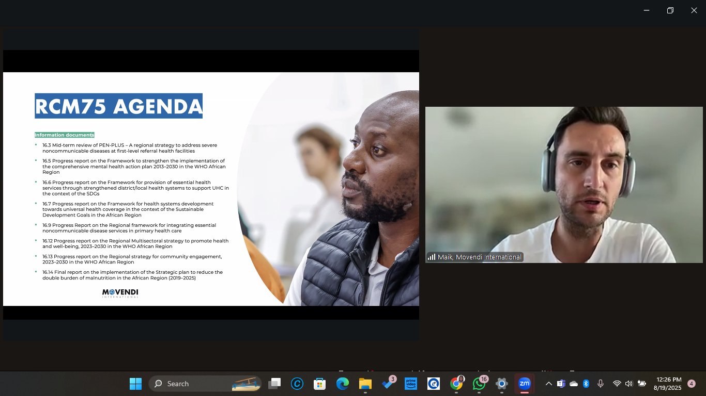Open File Explorer folder icon
Viewport: 706px width, 396px height.
point(365,384)
